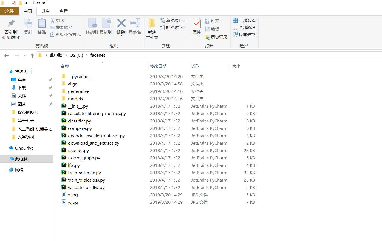Screen dimensions: 382x241
Task: Click the New folder (新建文件夹) icon
Action: [152, 23]
